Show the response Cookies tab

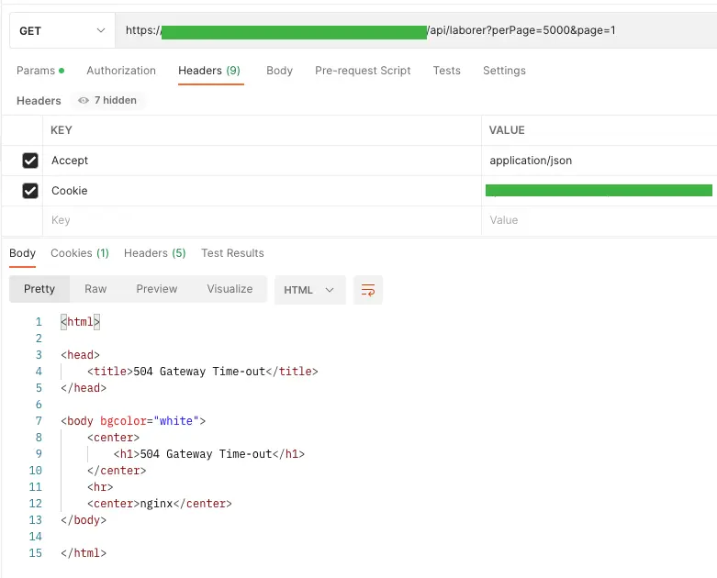79,253
